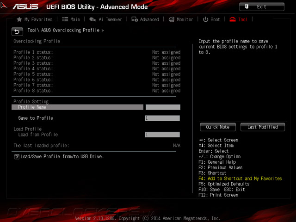The height and width of the screenshot is (222, 296).
Task: Click the profile name help description text
Action: (x=238, y=47)
